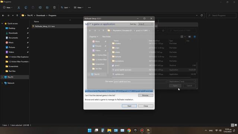The width and height of the screenshot is (238, 134).
Task: Open Task View from the taskbar
Action: point(96,130)
